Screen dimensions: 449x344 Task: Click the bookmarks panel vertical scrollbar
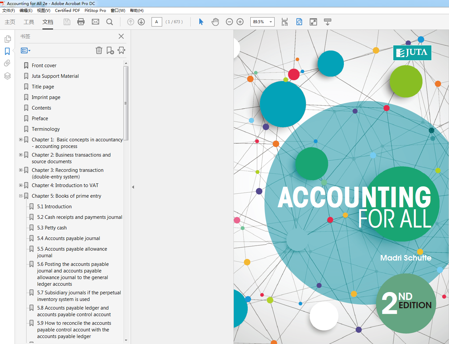(126, 103)
